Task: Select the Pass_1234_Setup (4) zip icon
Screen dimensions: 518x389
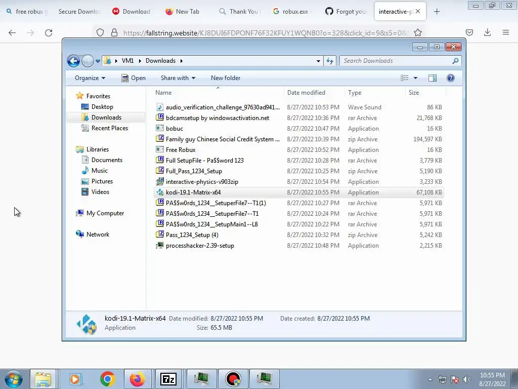Action: pyautogui.click(x=160, y=235)
